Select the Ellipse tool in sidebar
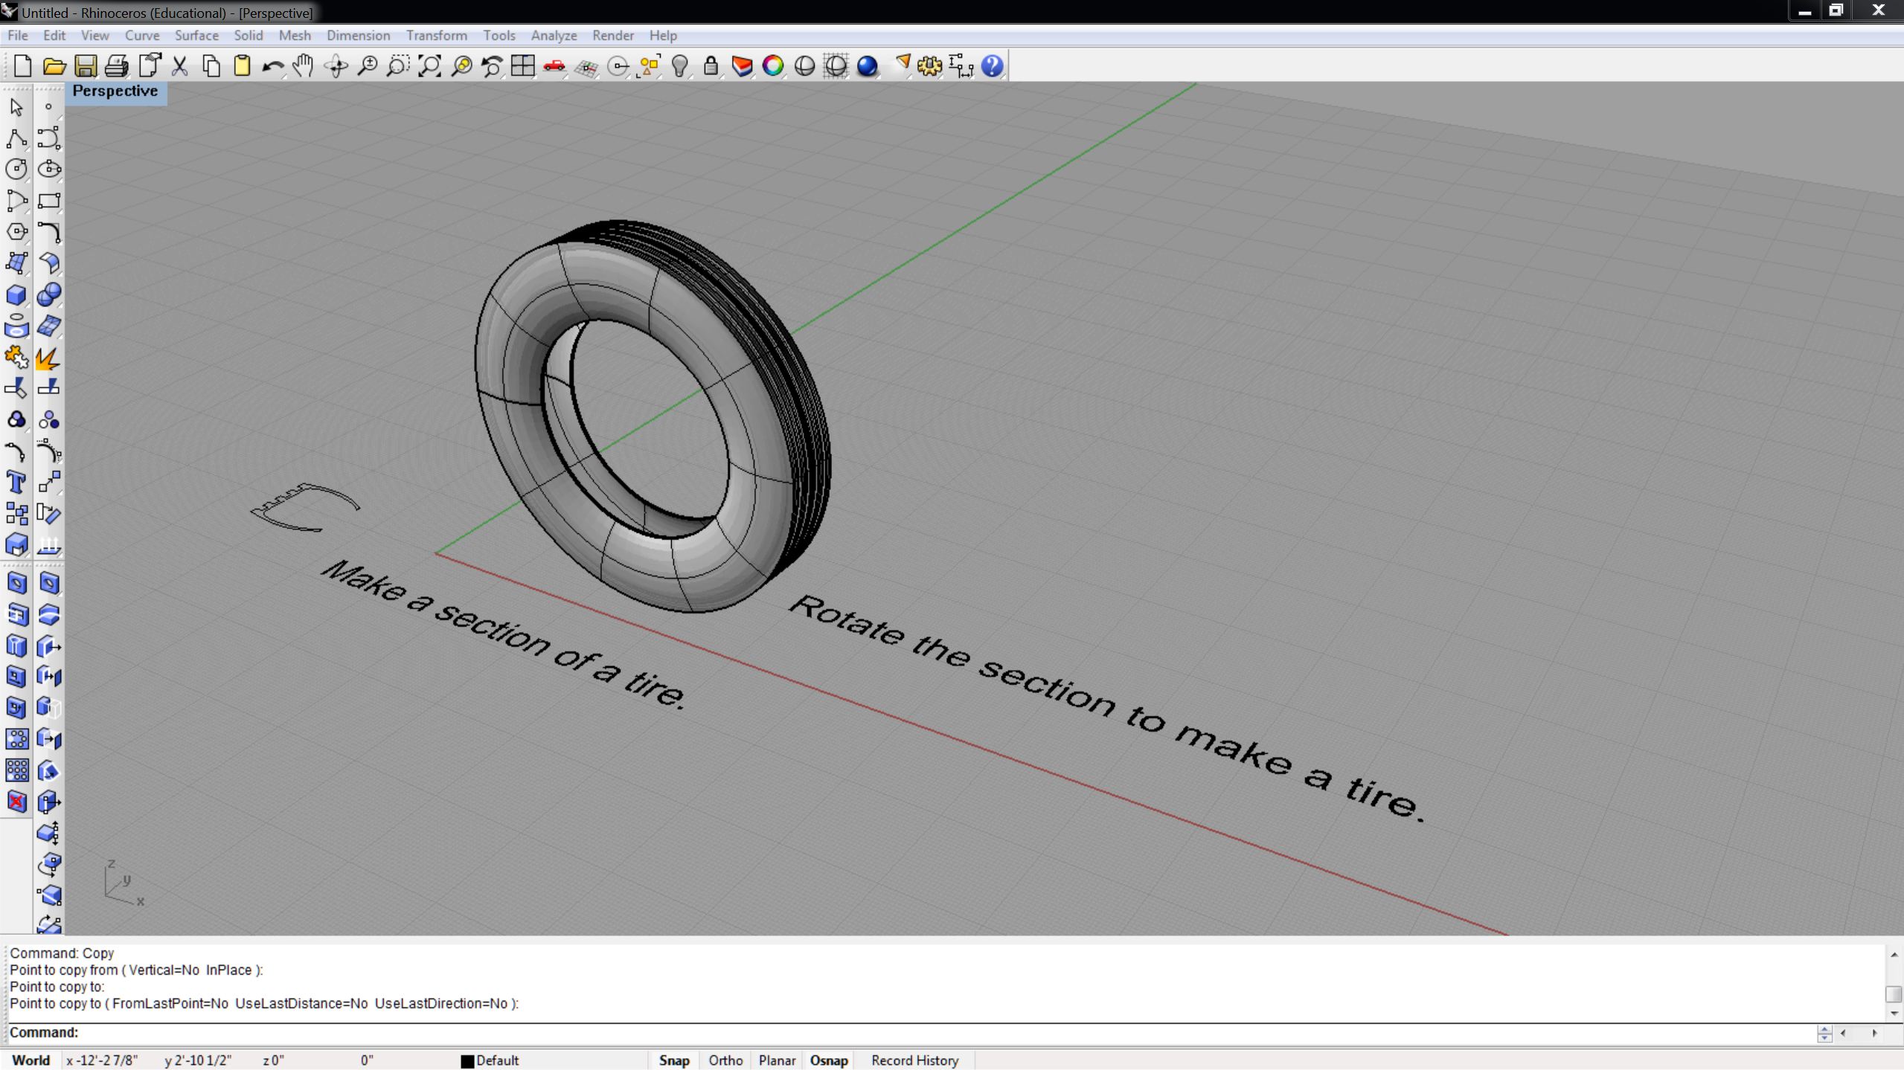The height and width of the screenshot is (1070, 1904). [49, 170]
